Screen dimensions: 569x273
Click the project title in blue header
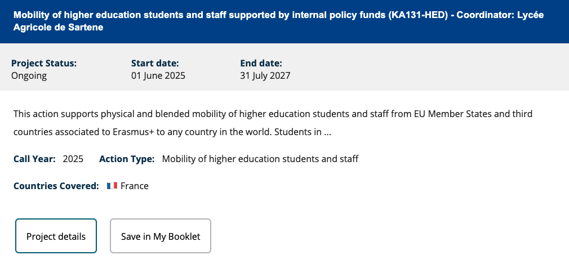click(225, 15)
